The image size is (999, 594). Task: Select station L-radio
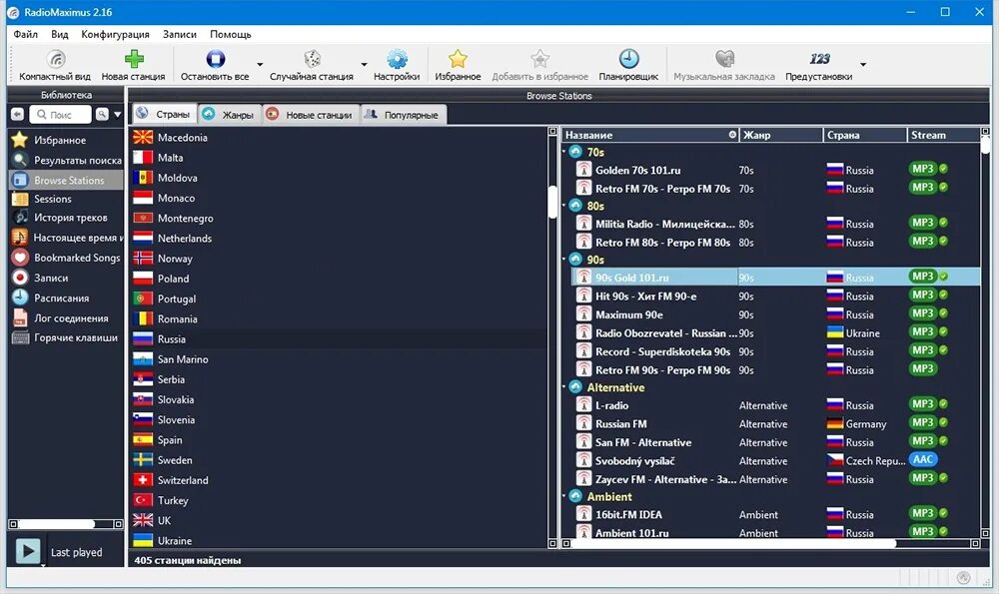(x=776, y=405)
